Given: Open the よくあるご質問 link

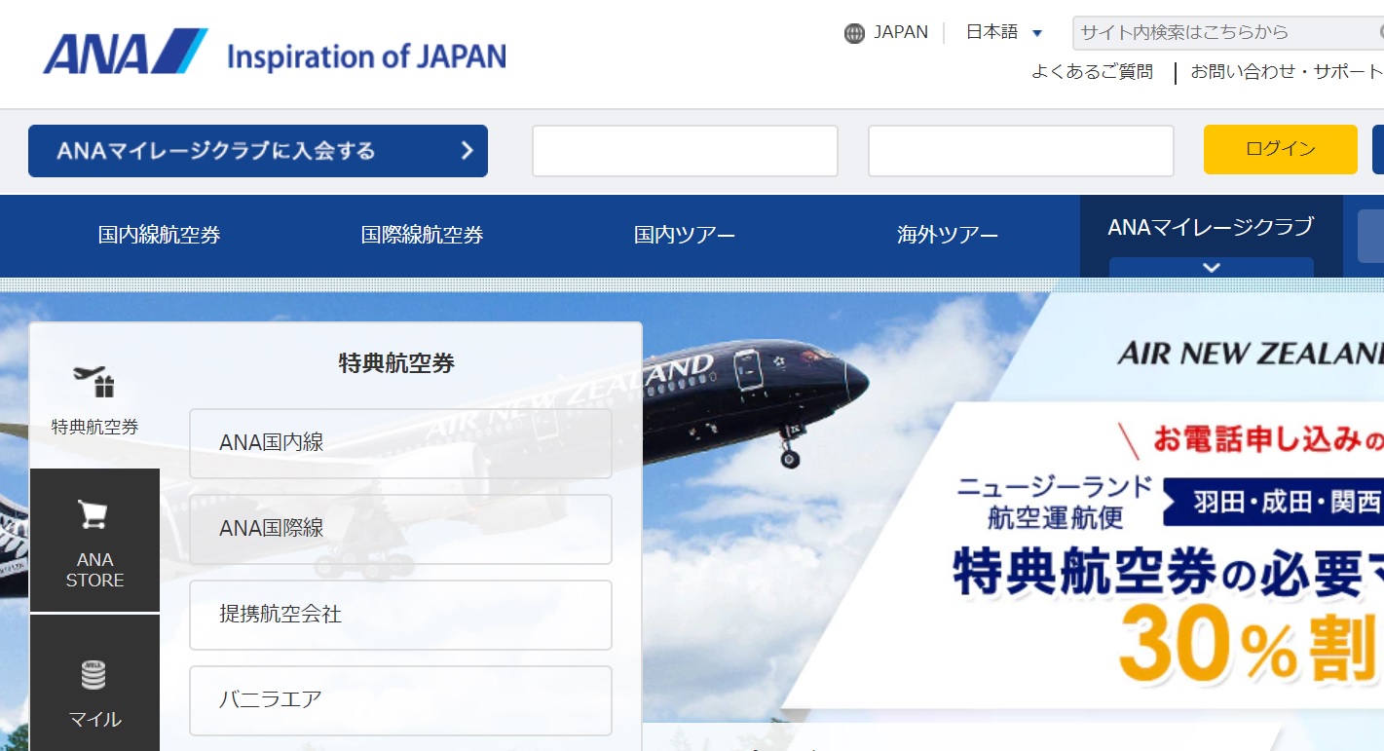Looking at the screenshot, I should (x=1092, y=72).
